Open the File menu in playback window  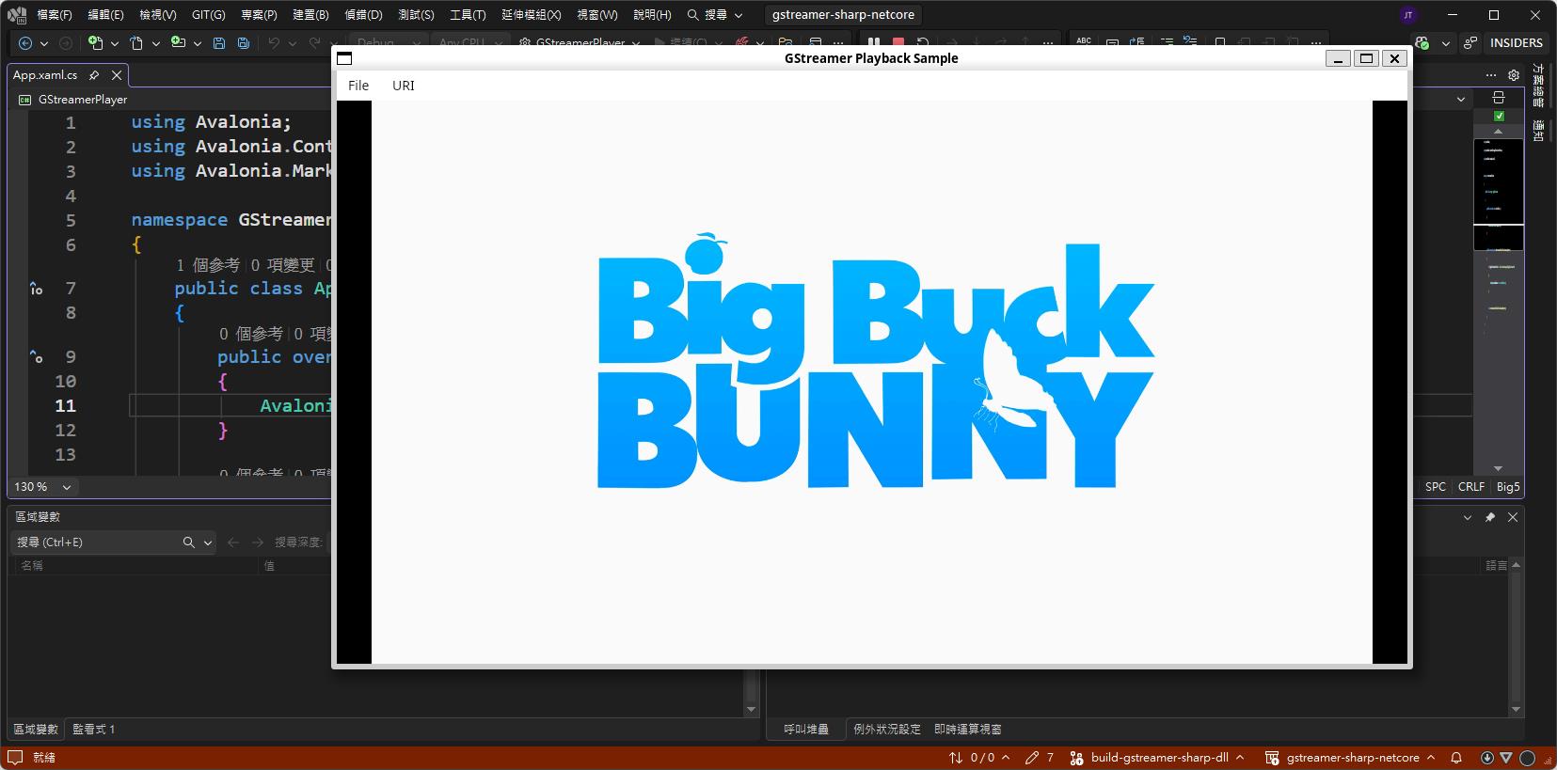pyautogui.click(x=358, y=86)
